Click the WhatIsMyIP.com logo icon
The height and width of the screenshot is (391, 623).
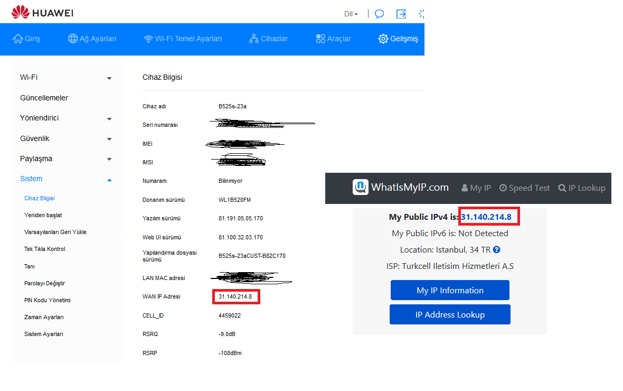pos(361,187)
